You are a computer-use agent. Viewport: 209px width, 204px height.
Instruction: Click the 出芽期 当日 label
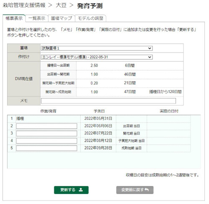[131, 126]
